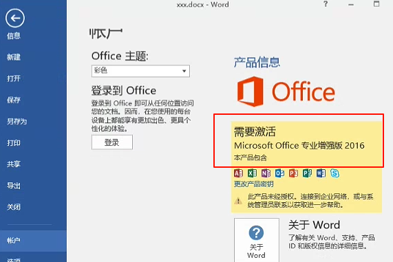Click 关闭 in the sidebar

14,207
